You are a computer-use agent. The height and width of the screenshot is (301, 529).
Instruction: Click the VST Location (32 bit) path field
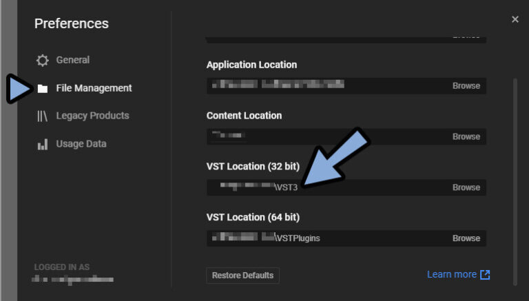click(324, 187)
